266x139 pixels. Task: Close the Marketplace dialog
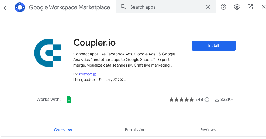(x=263, y=7)
